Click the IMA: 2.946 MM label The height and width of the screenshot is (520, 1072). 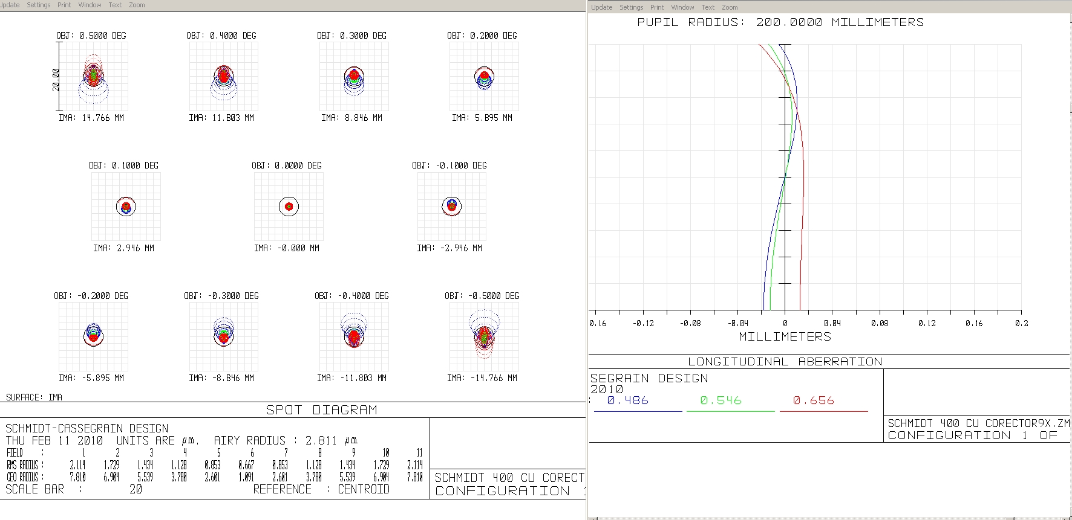click(x=124, y=248)
